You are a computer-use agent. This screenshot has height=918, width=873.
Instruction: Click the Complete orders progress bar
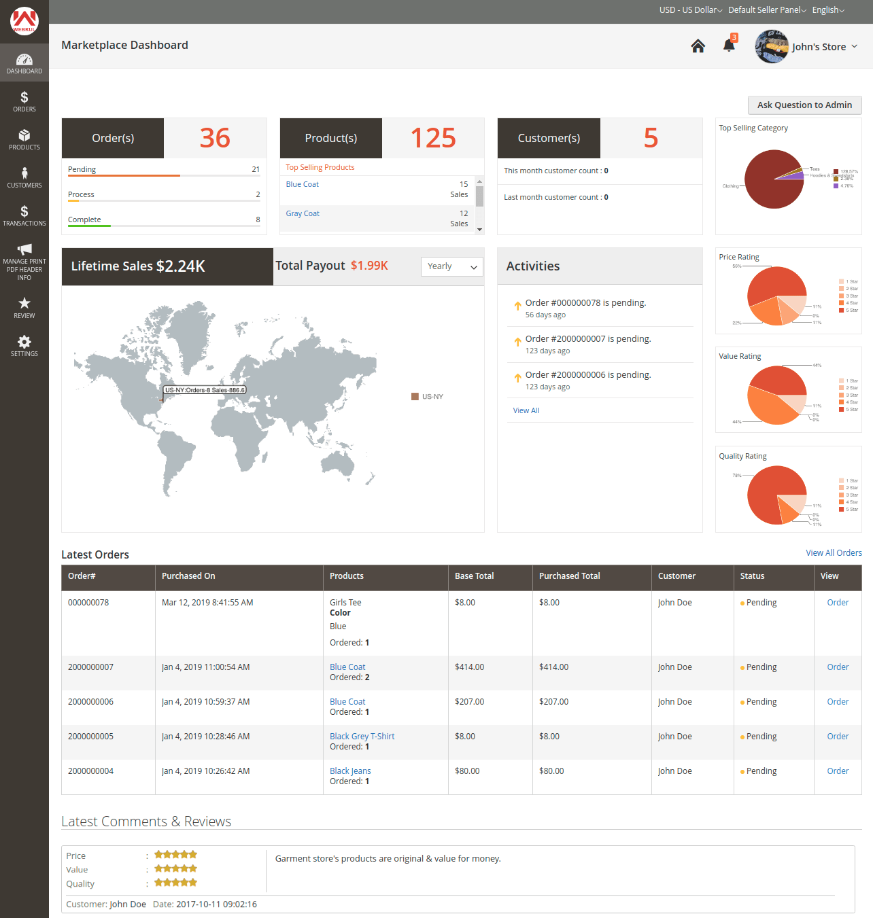[164, 226]
